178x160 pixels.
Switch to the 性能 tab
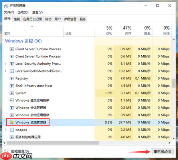click(17, 19)
